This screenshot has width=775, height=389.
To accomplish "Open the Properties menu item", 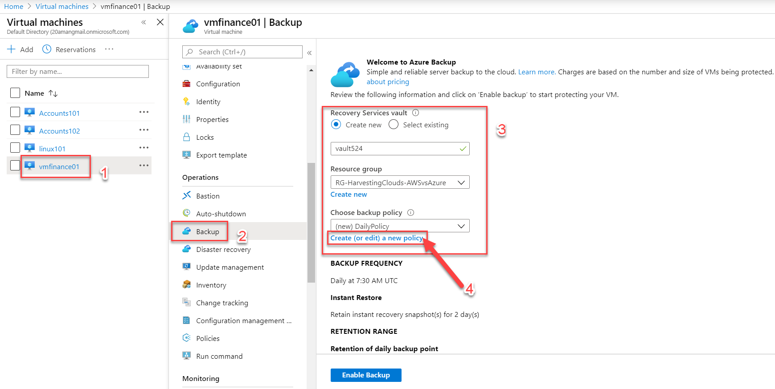I will point(212,119).
